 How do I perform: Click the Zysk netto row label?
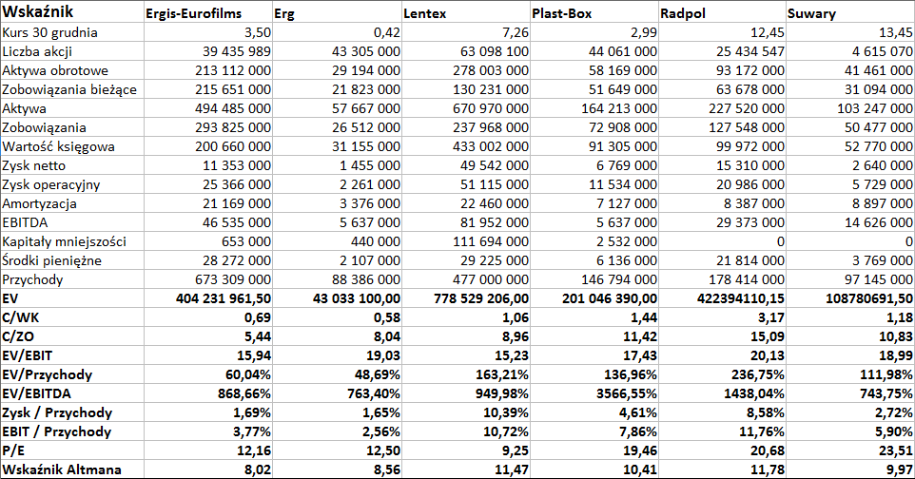click(x=71, y=165)
